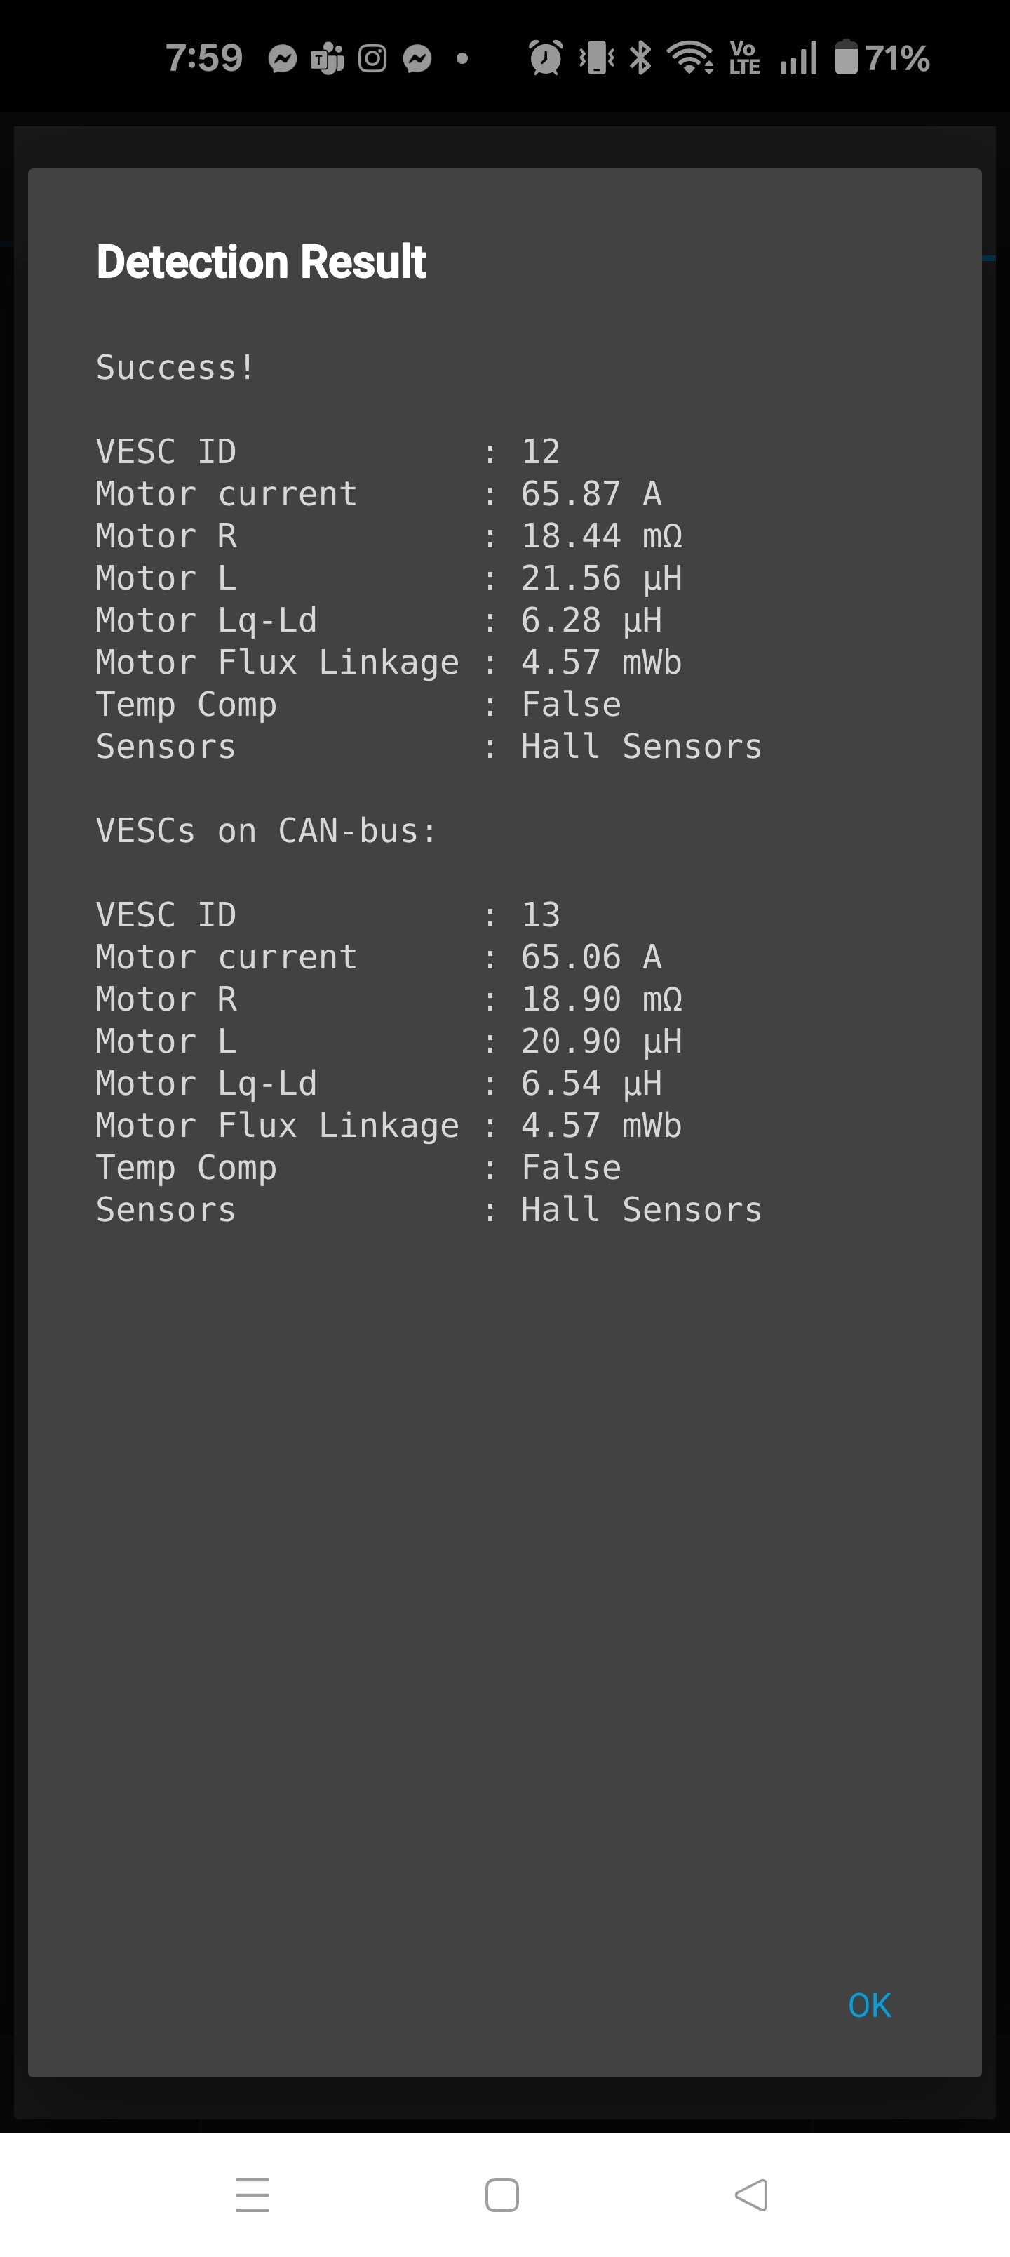This screenshot has height=2257, width=1010.
Task: Tap the Android home square icon
Action: 502,2195
